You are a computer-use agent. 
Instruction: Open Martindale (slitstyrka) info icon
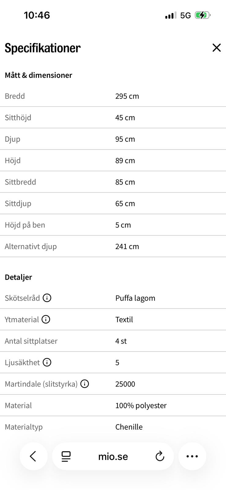[85, 384]
